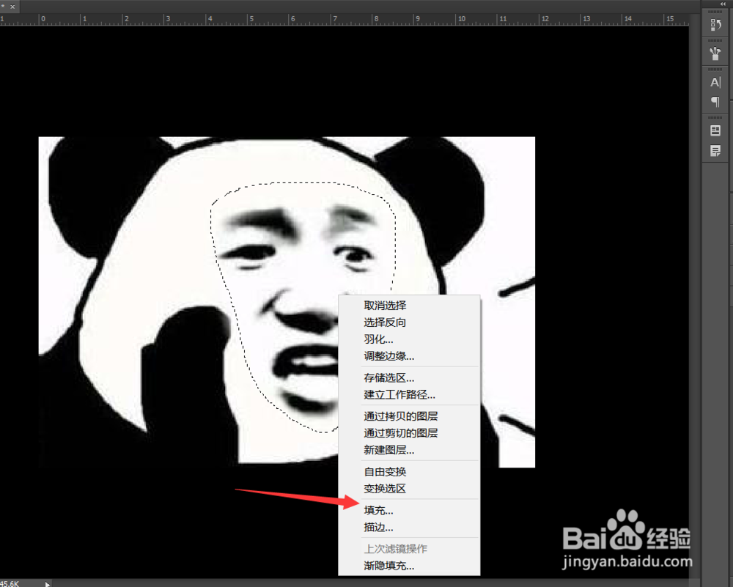This screenshot has height=587, width=733.
Task: Choose 变换选区 from context menu
Action: click(x=409, y=488)
